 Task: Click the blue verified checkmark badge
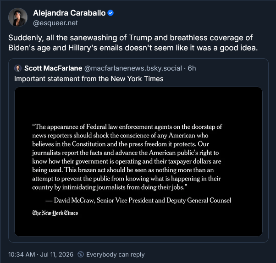pyautogui.click(x=110, y=13)
